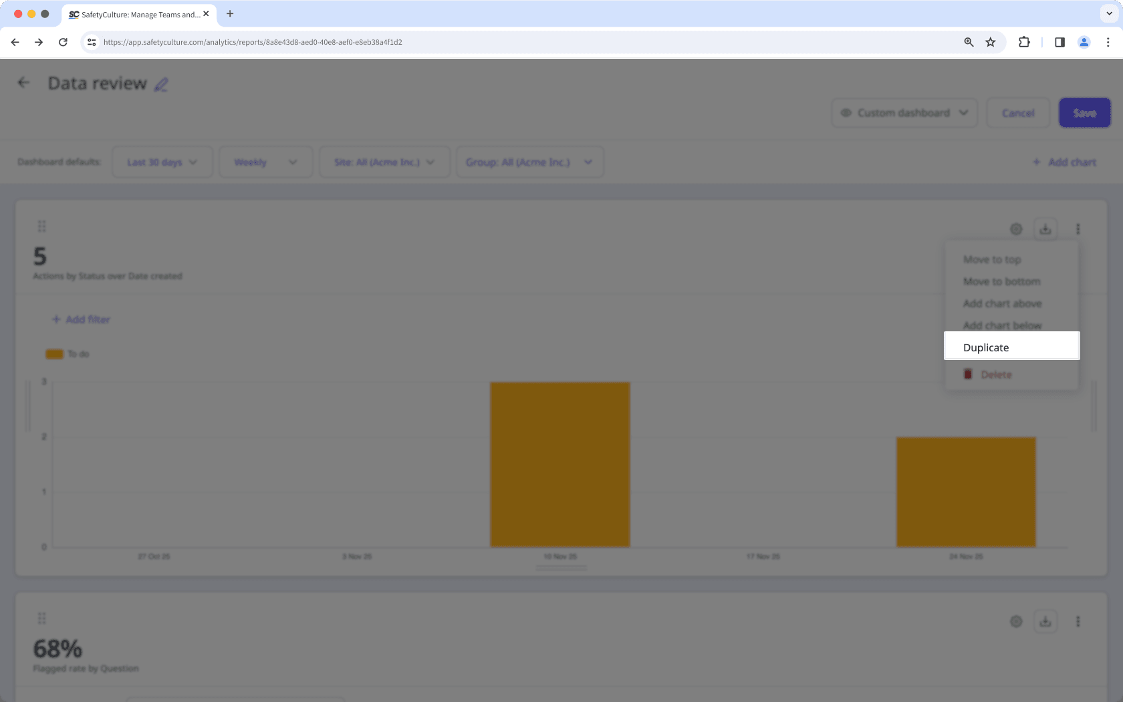Click the gear icon on Flagged rate chart

click(x=1016, y=621)
